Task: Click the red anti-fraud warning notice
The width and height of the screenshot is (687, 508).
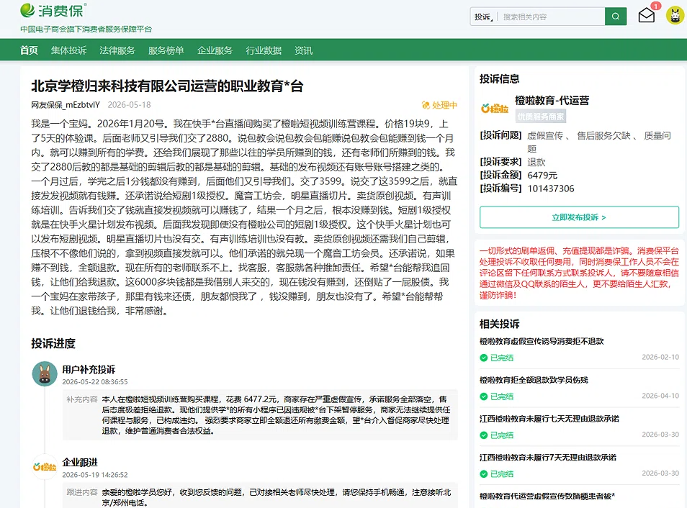Action: tap(579, 273)
